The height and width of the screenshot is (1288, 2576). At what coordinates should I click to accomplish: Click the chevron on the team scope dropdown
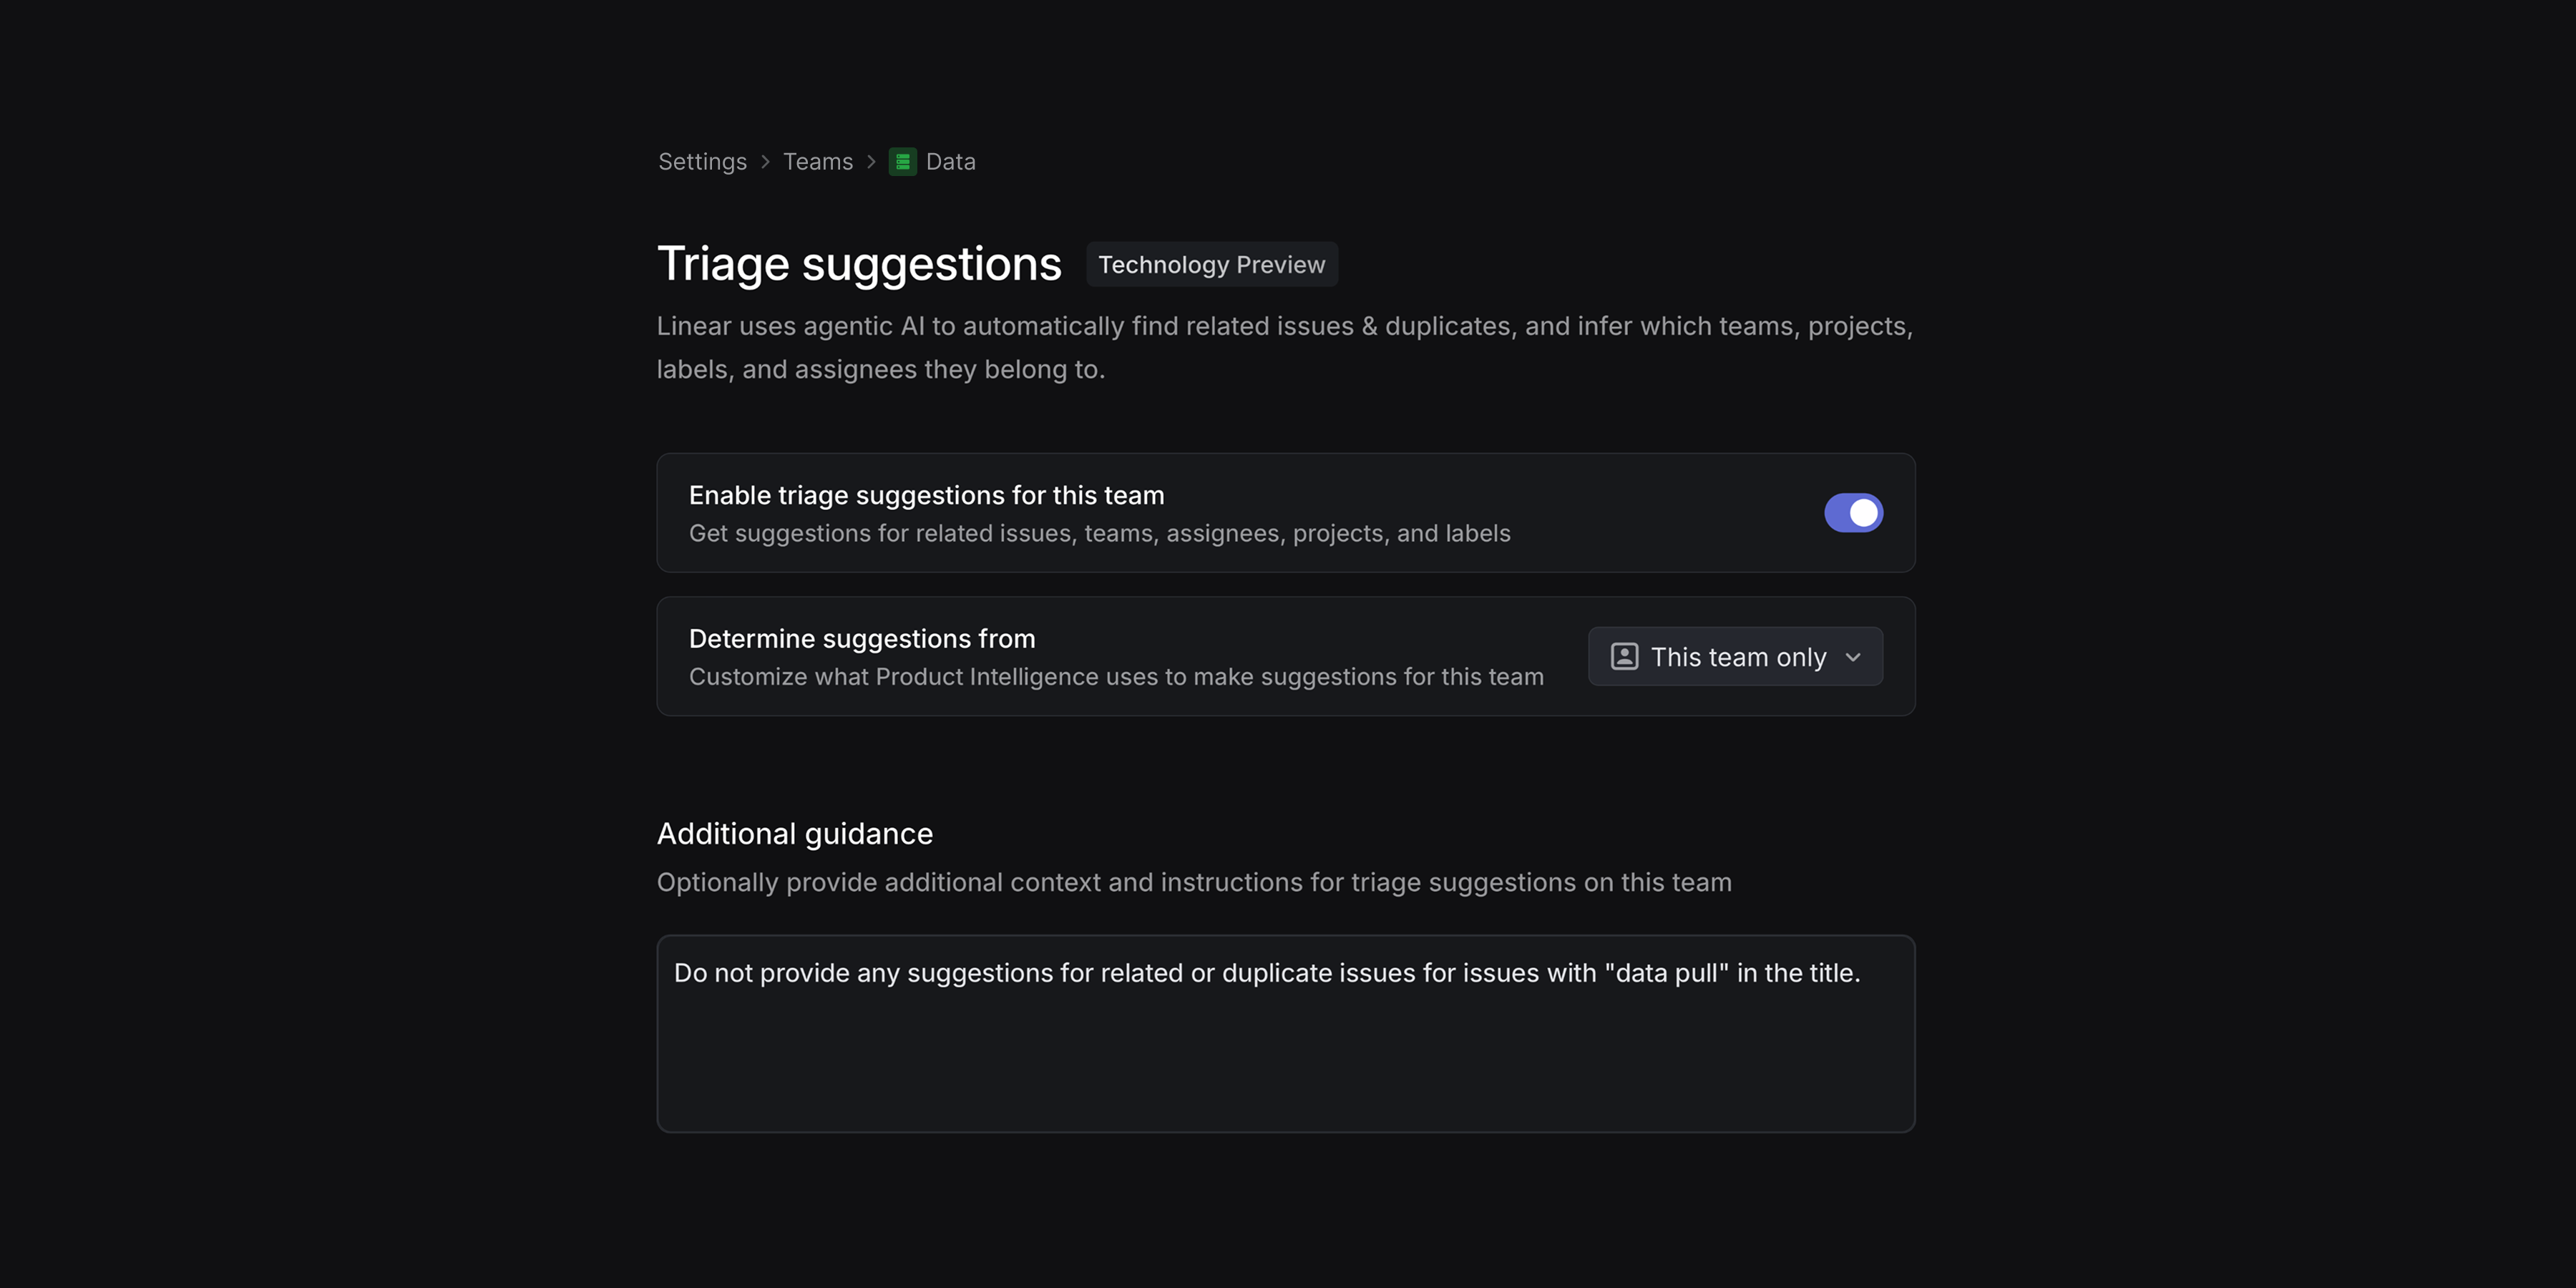click(1853, 657)
